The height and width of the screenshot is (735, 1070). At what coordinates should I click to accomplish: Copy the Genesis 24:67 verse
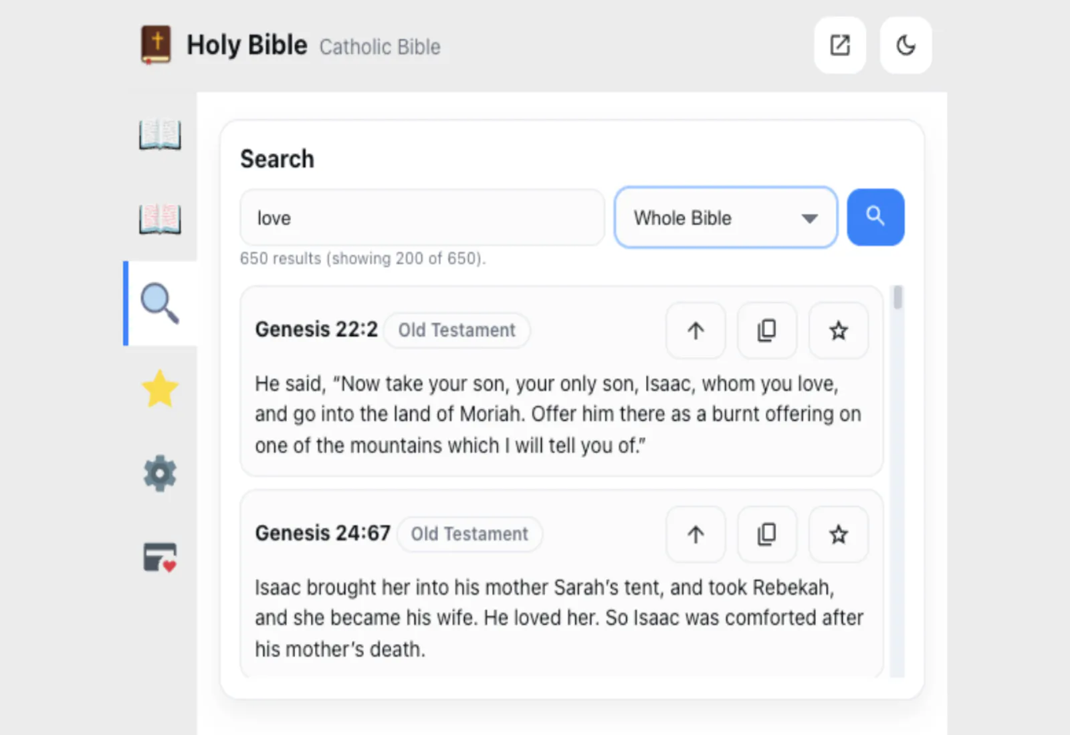[x=766, y=535]
